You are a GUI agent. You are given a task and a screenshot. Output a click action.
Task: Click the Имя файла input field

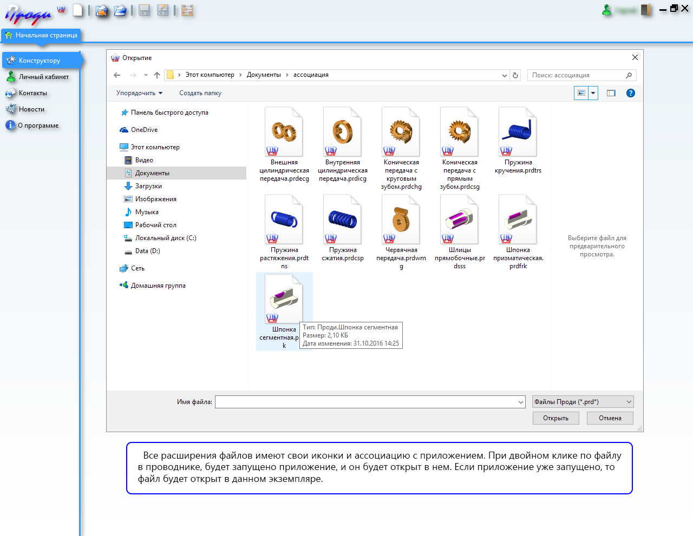pos(367,402)
